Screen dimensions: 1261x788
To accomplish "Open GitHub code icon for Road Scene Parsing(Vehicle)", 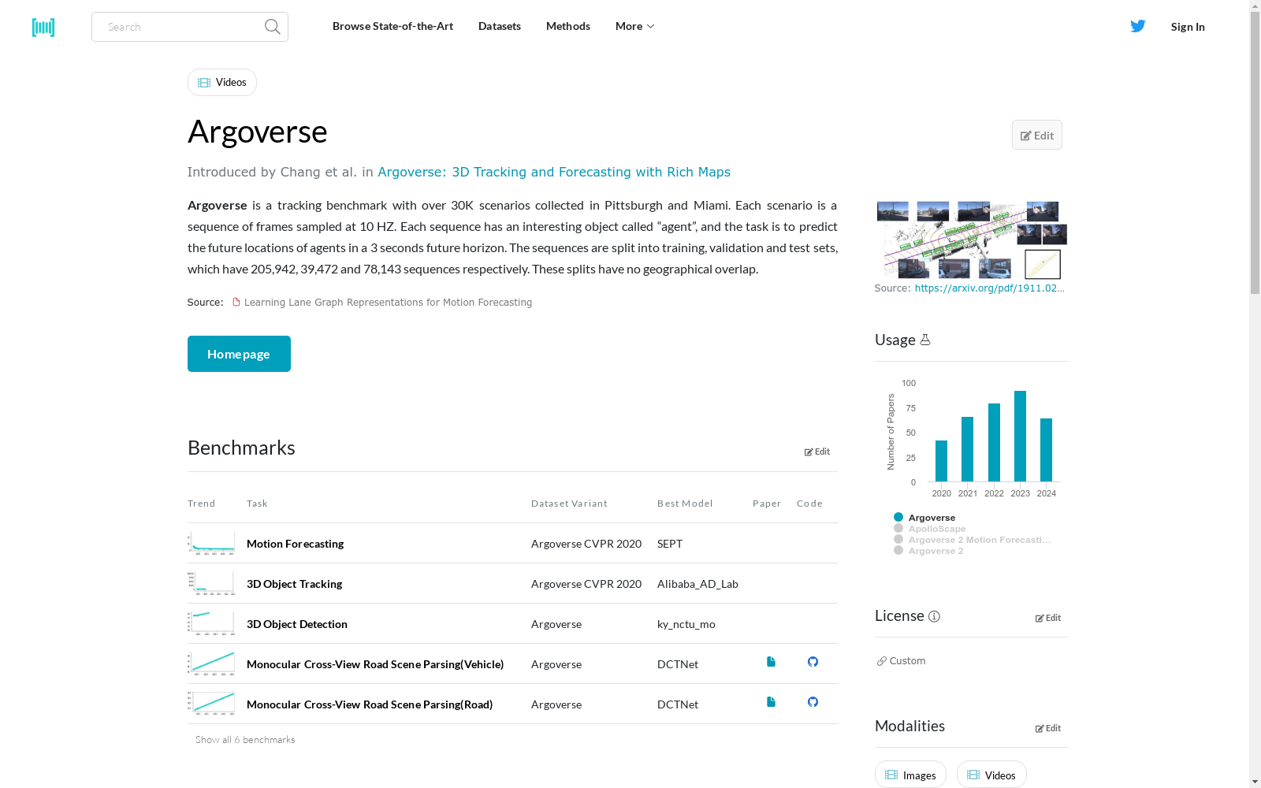I will (813, 662).
